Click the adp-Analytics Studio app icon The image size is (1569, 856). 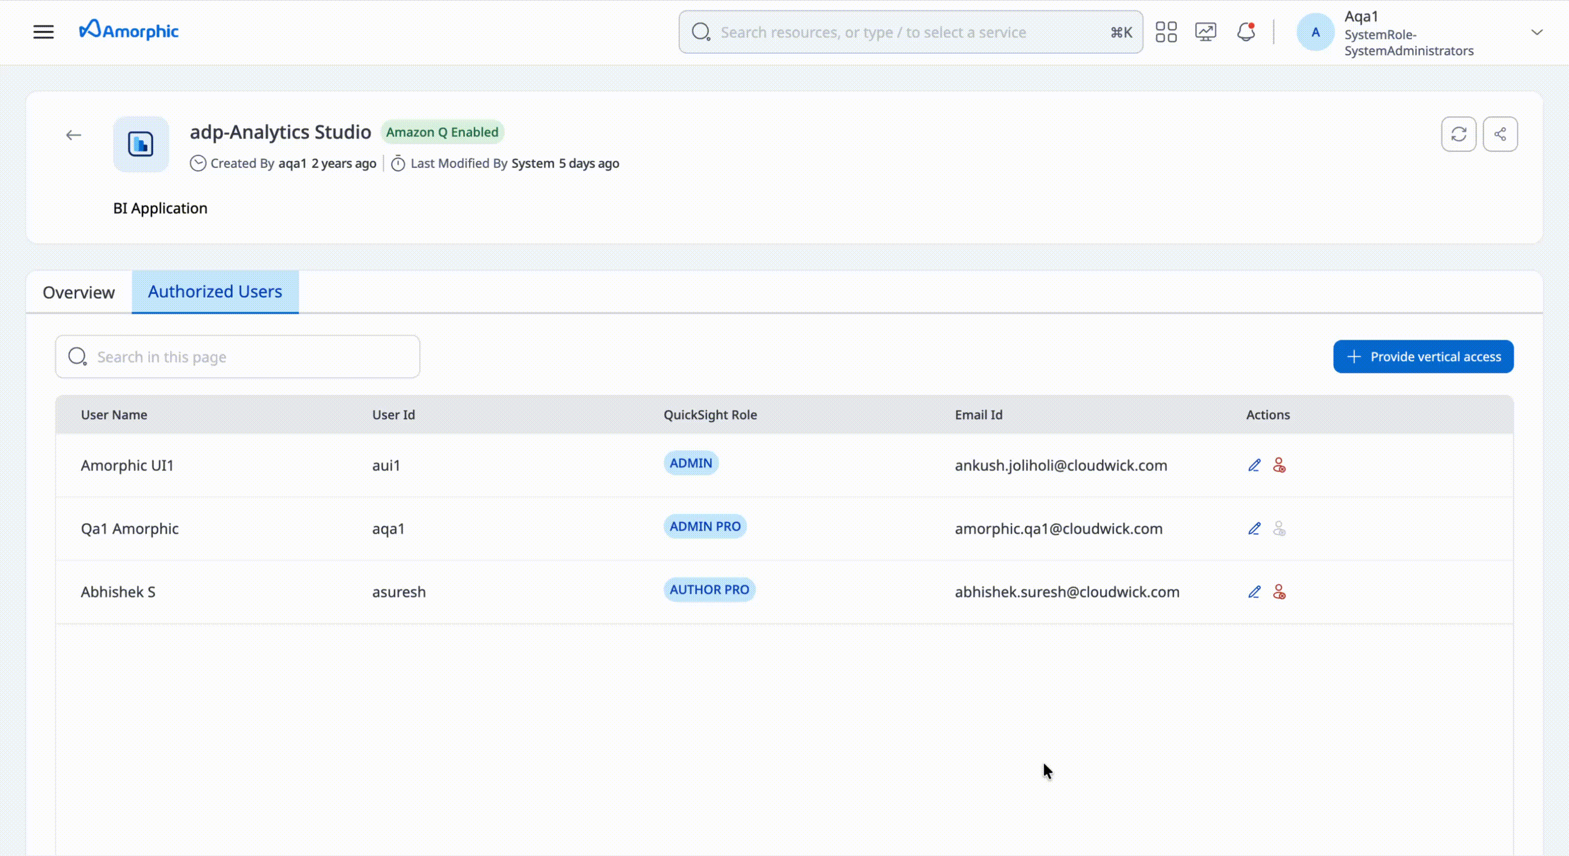pyautogui.click(x=141, y=144)
